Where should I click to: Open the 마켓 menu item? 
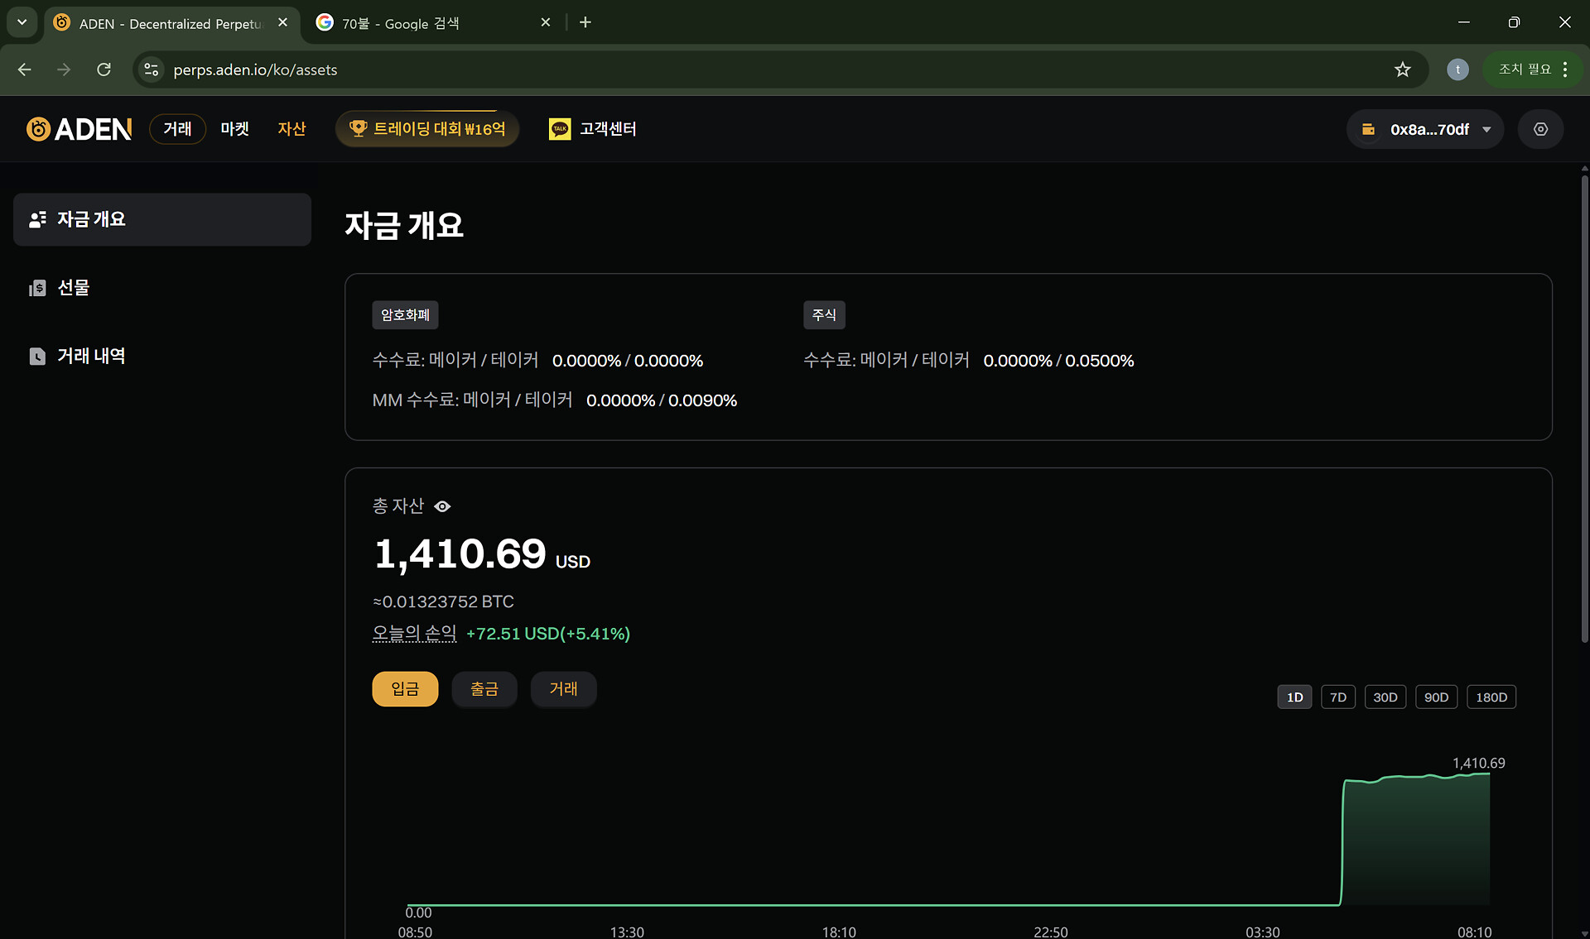click(234, 129)
